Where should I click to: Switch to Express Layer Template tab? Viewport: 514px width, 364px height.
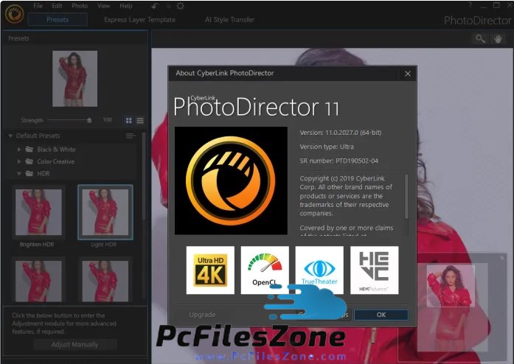coord(139,20)
